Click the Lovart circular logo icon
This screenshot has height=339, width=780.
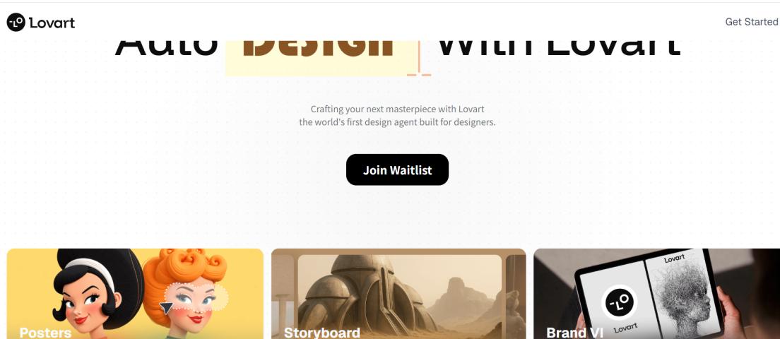(x=16, y=23)
